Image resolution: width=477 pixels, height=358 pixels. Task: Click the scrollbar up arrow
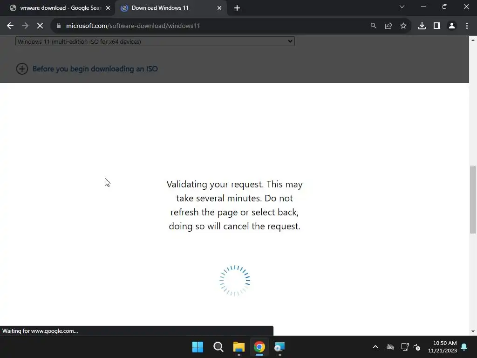(x=473, y=40)
